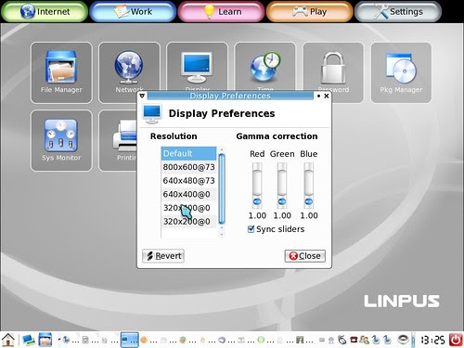Open the Time settings globe-and-clock icon

tap(265, 67)
